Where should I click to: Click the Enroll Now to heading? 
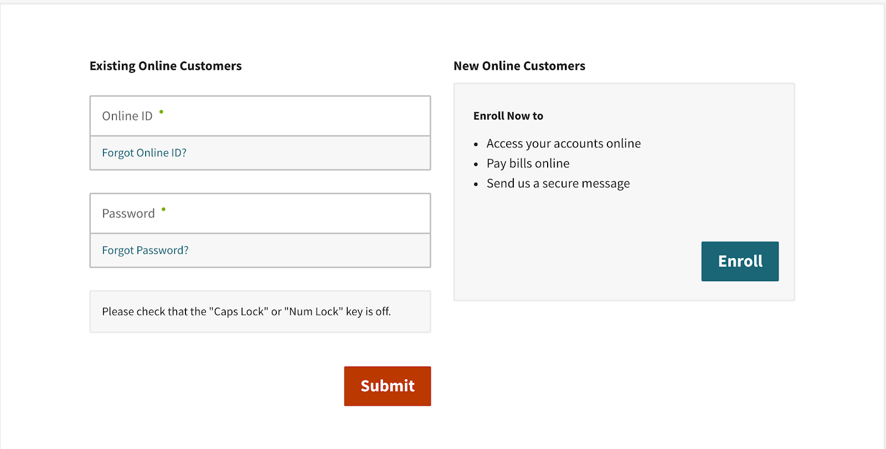click(508, 116)
